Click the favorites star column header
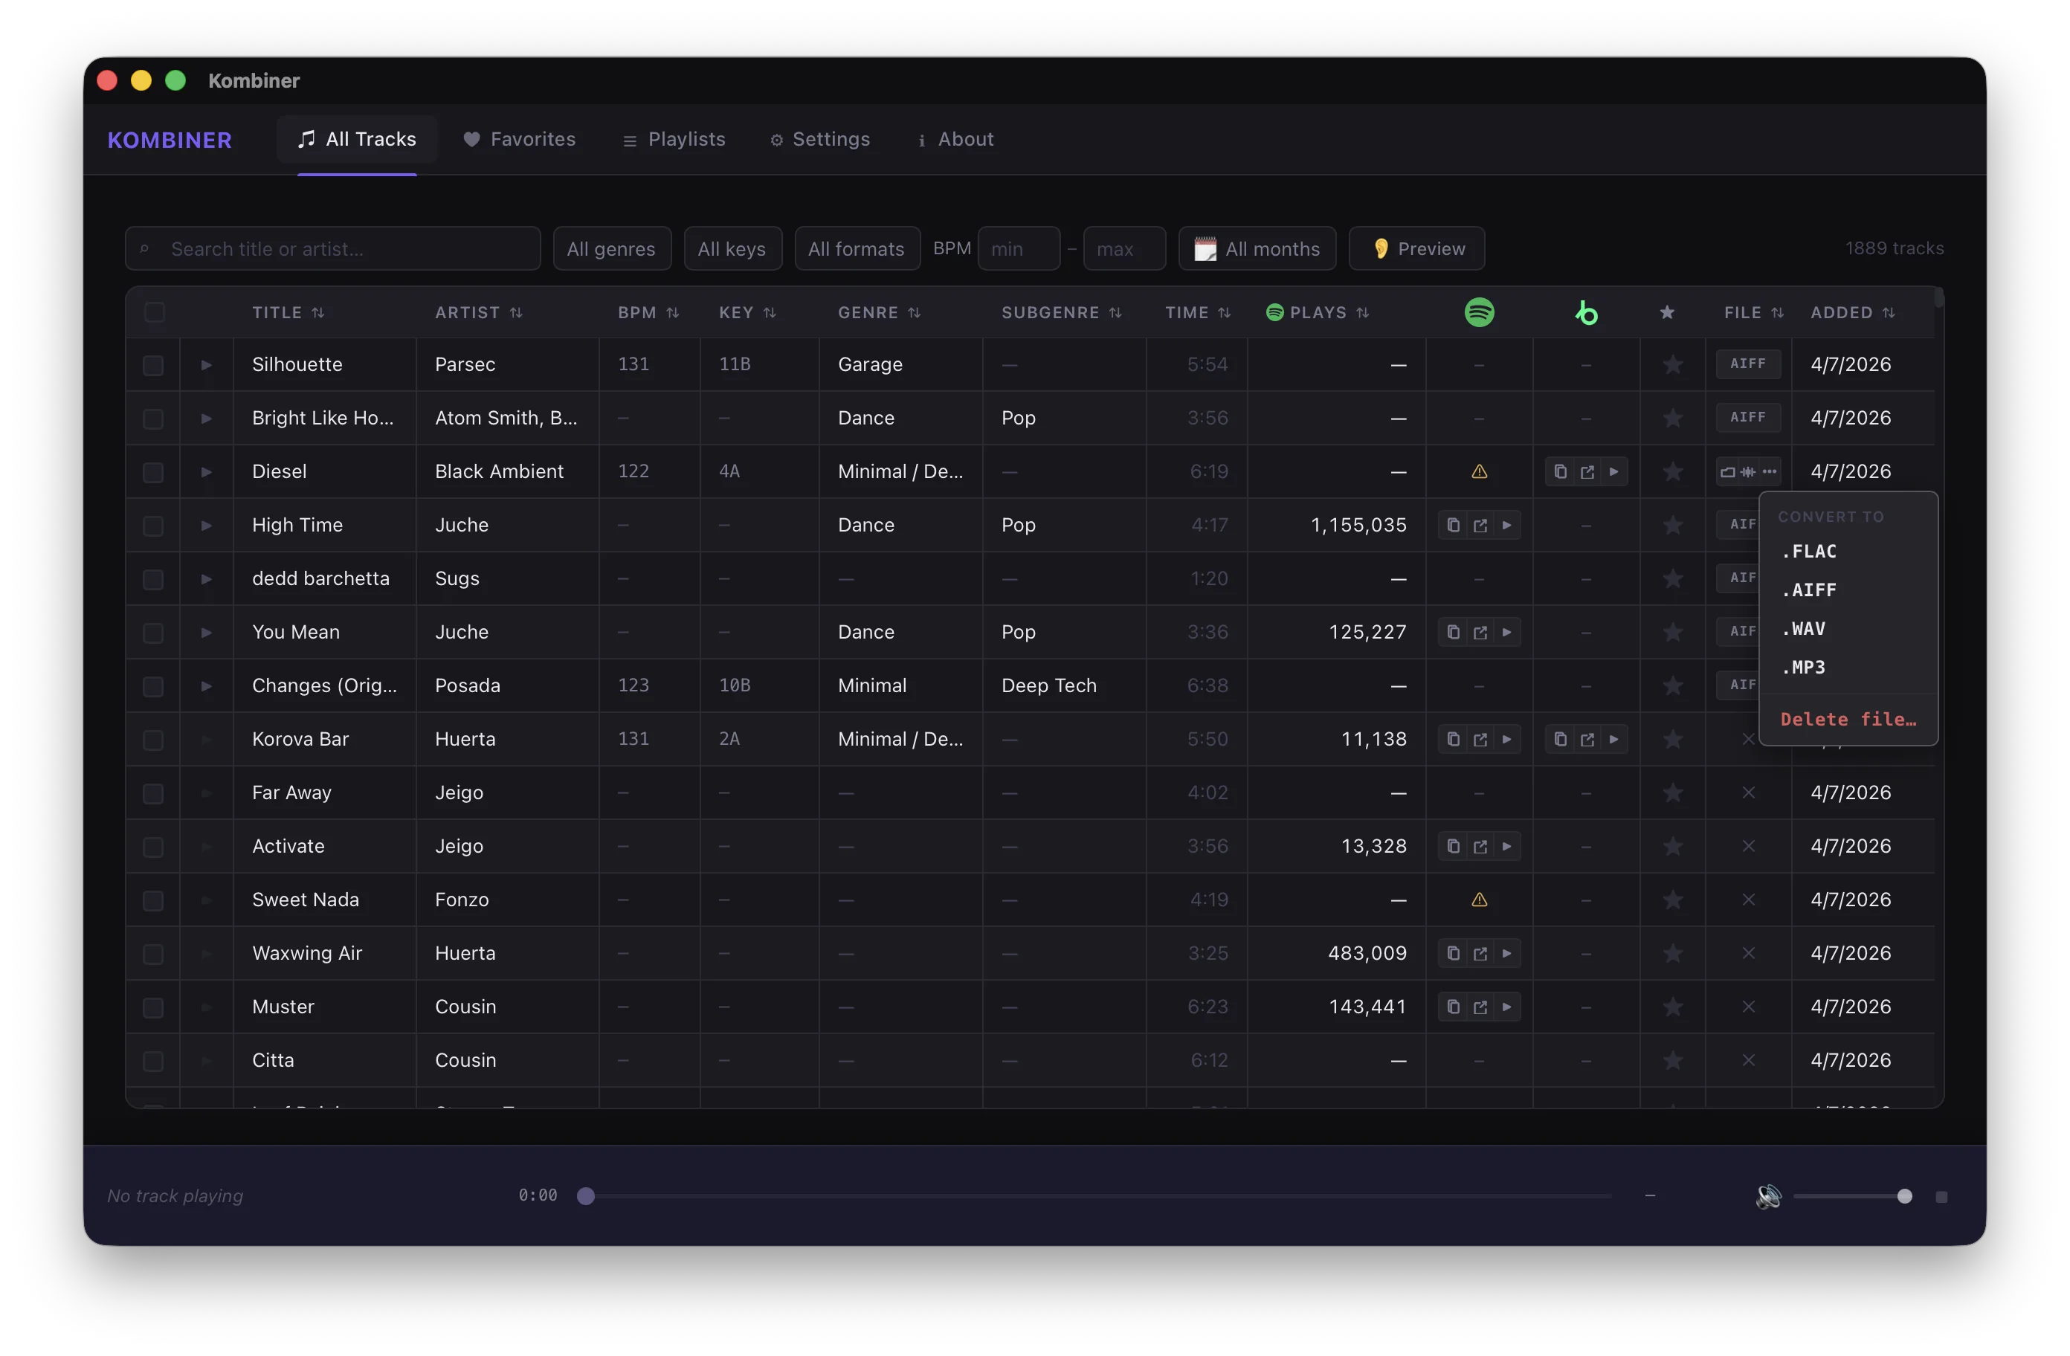The height and width of the screenshot is (1356, 2070). pos(1666,312)
